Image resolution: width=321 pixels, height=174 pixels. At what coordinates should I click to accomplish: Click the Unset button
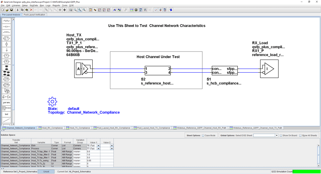click(x=46, y=172)
